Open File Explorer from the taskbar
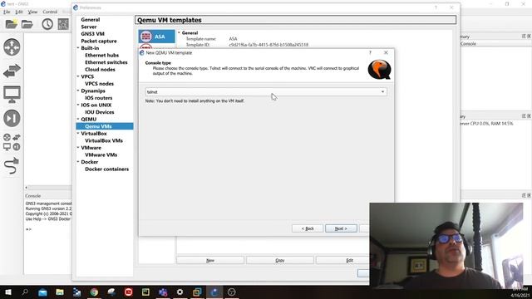The image size is (532, 299). pos(60,292)
